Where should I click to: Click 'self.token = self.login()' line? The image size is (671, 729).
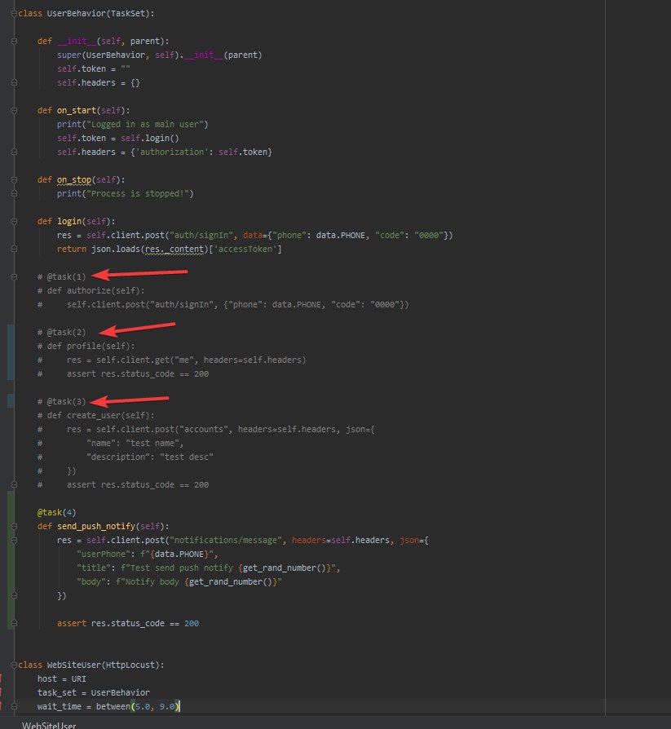click(x=117, y=138)
